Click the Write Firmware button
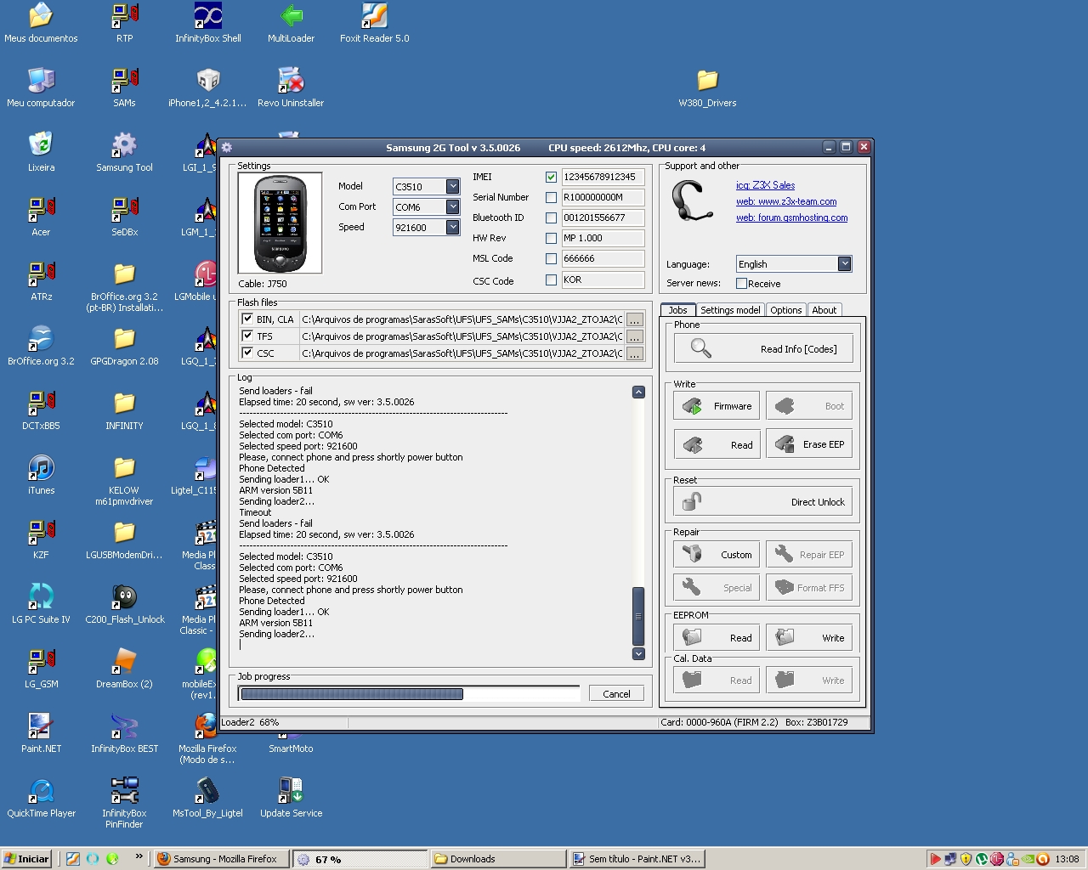 (717, 406)
